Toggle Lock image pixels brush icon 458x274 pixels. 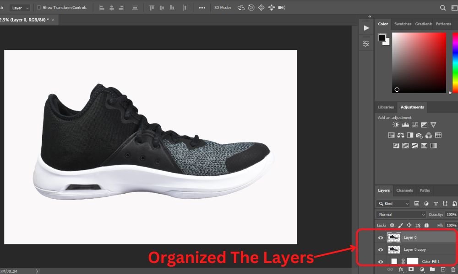(x=401, y=225)
